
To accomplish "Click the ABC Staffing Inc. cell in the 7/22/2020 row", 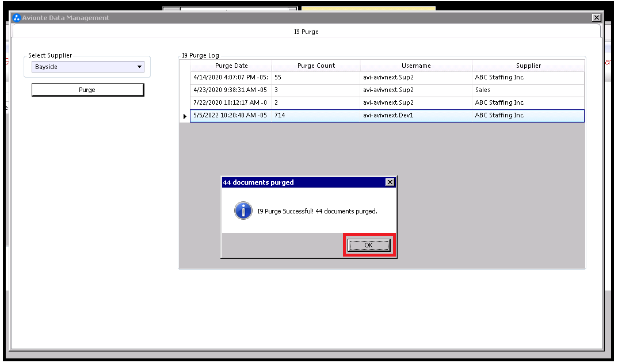I will [528, 103].
